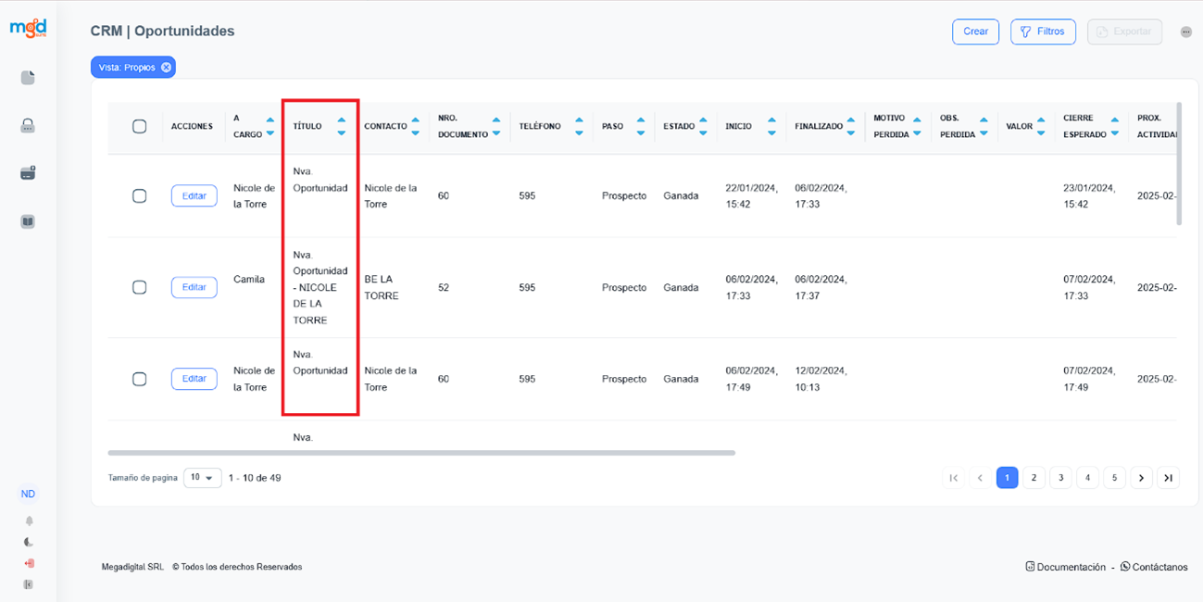This screenshot has height=602, width=1203.
Task: Sort the Estado column using its arrows
Action: (704, 127)
